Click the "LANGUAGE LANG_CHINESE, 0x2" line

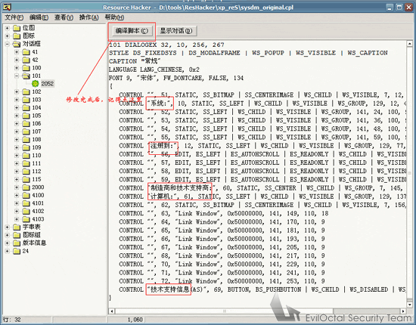tap(154, 70)
